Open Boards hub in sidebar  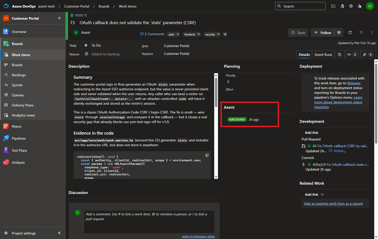coord(33,44)
